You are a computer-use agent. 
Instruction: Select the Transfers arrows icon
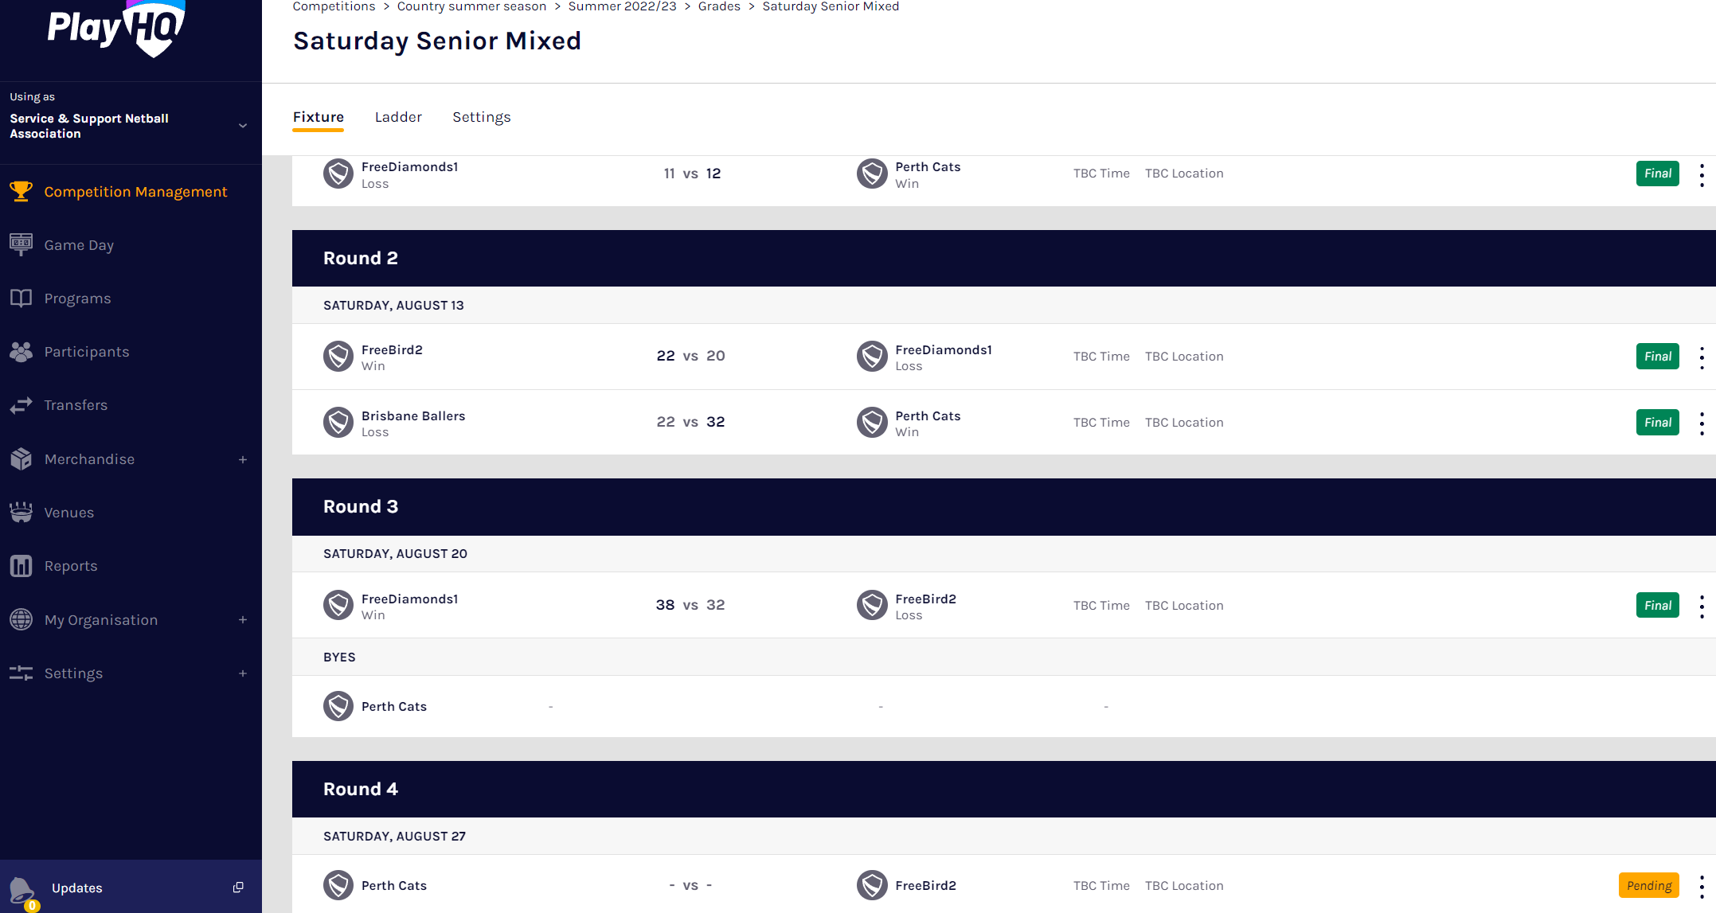(21, 404)
